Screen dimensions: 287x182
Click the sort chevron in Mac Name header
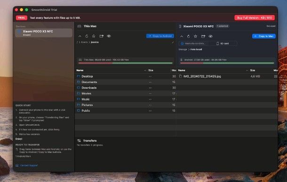point(145,70)
